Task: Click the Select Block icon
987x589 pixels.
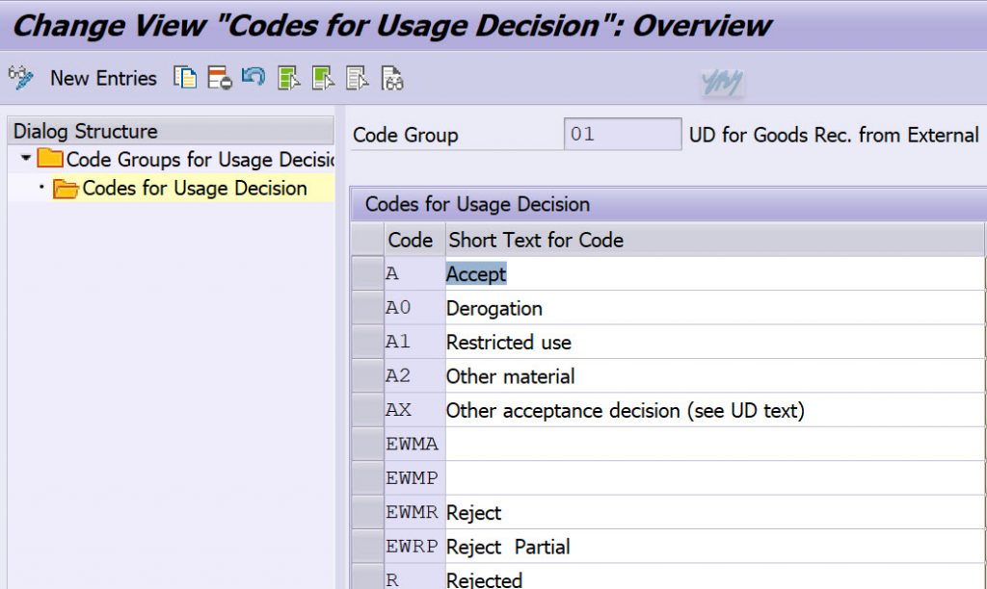Action: point(323,79)
